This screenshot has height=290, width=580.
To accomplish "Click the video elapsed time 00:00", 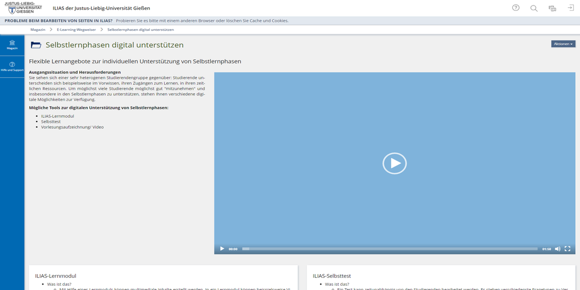I will (x=233, y=250).
